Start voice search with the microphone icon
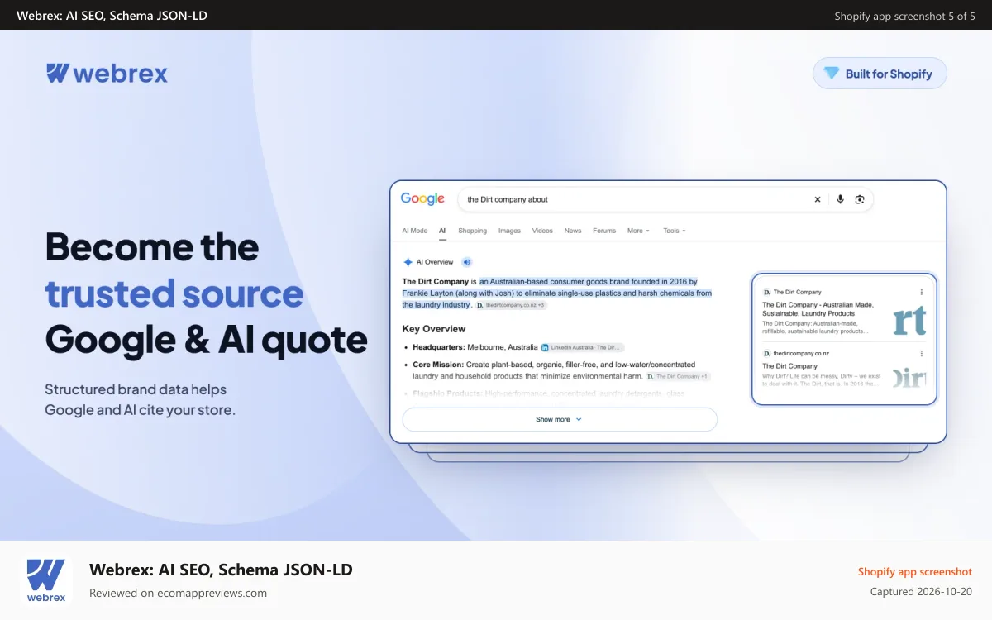 [x=840, y=199]
